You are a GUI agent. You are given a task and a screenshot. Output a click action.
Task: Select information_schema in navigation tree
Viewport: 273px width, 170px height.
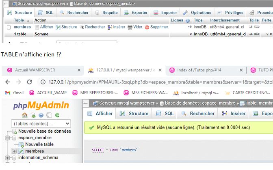coord(38,158)
